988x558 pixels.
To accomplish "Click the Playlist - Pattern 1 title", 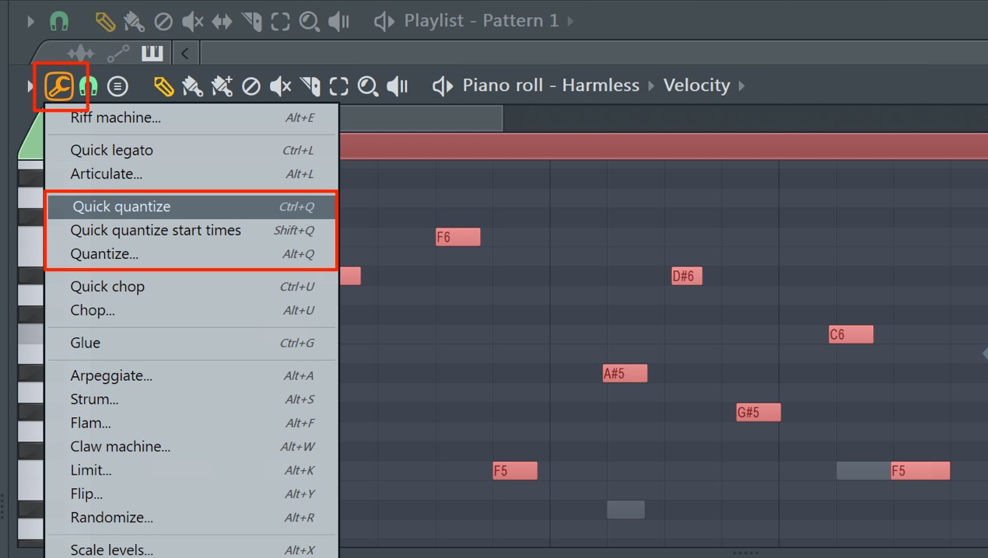I will point(482,21).
